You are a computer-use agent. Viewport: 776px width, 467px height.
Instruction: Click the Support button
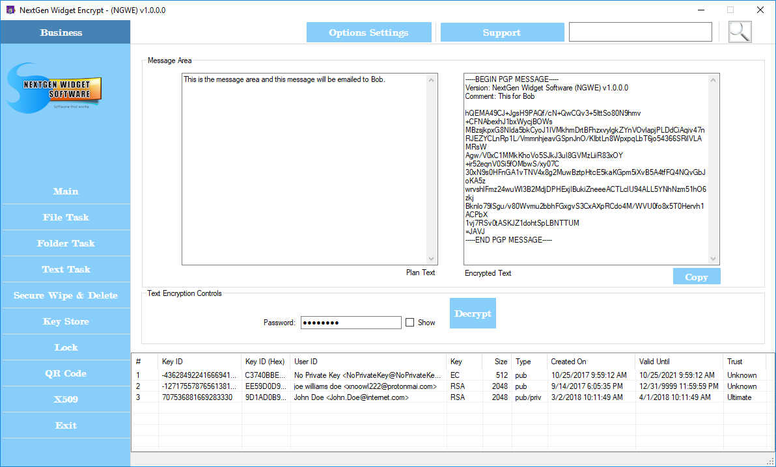click(502, 33)
